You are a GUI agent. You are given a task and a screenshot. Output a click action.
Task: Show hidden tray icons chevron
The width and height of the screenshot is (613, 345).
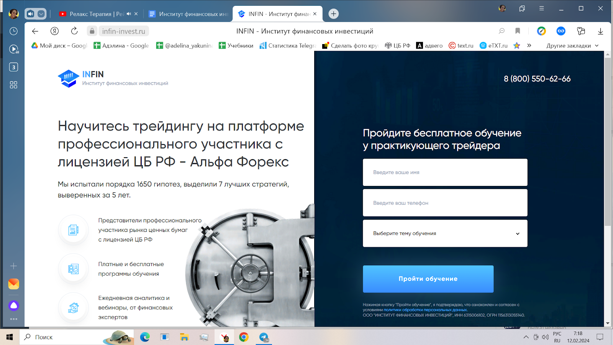(526, 337)
